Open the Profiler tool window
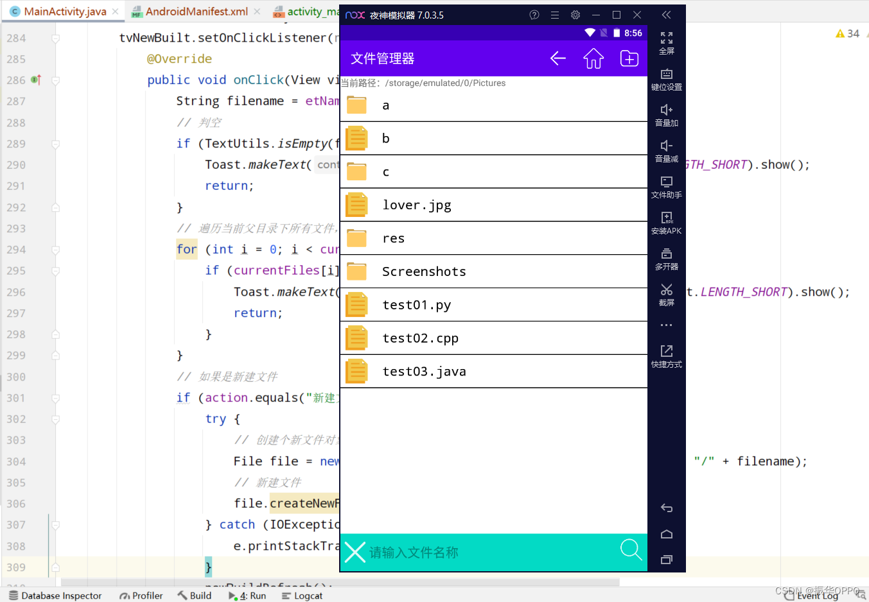The image size is (869, 602). pyautogui.click(x=141, y=596)
